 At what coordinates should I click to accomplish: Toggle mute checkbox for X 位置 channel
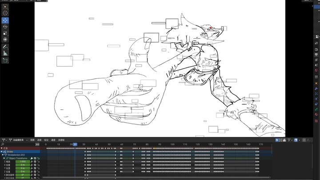coord(35,165)
